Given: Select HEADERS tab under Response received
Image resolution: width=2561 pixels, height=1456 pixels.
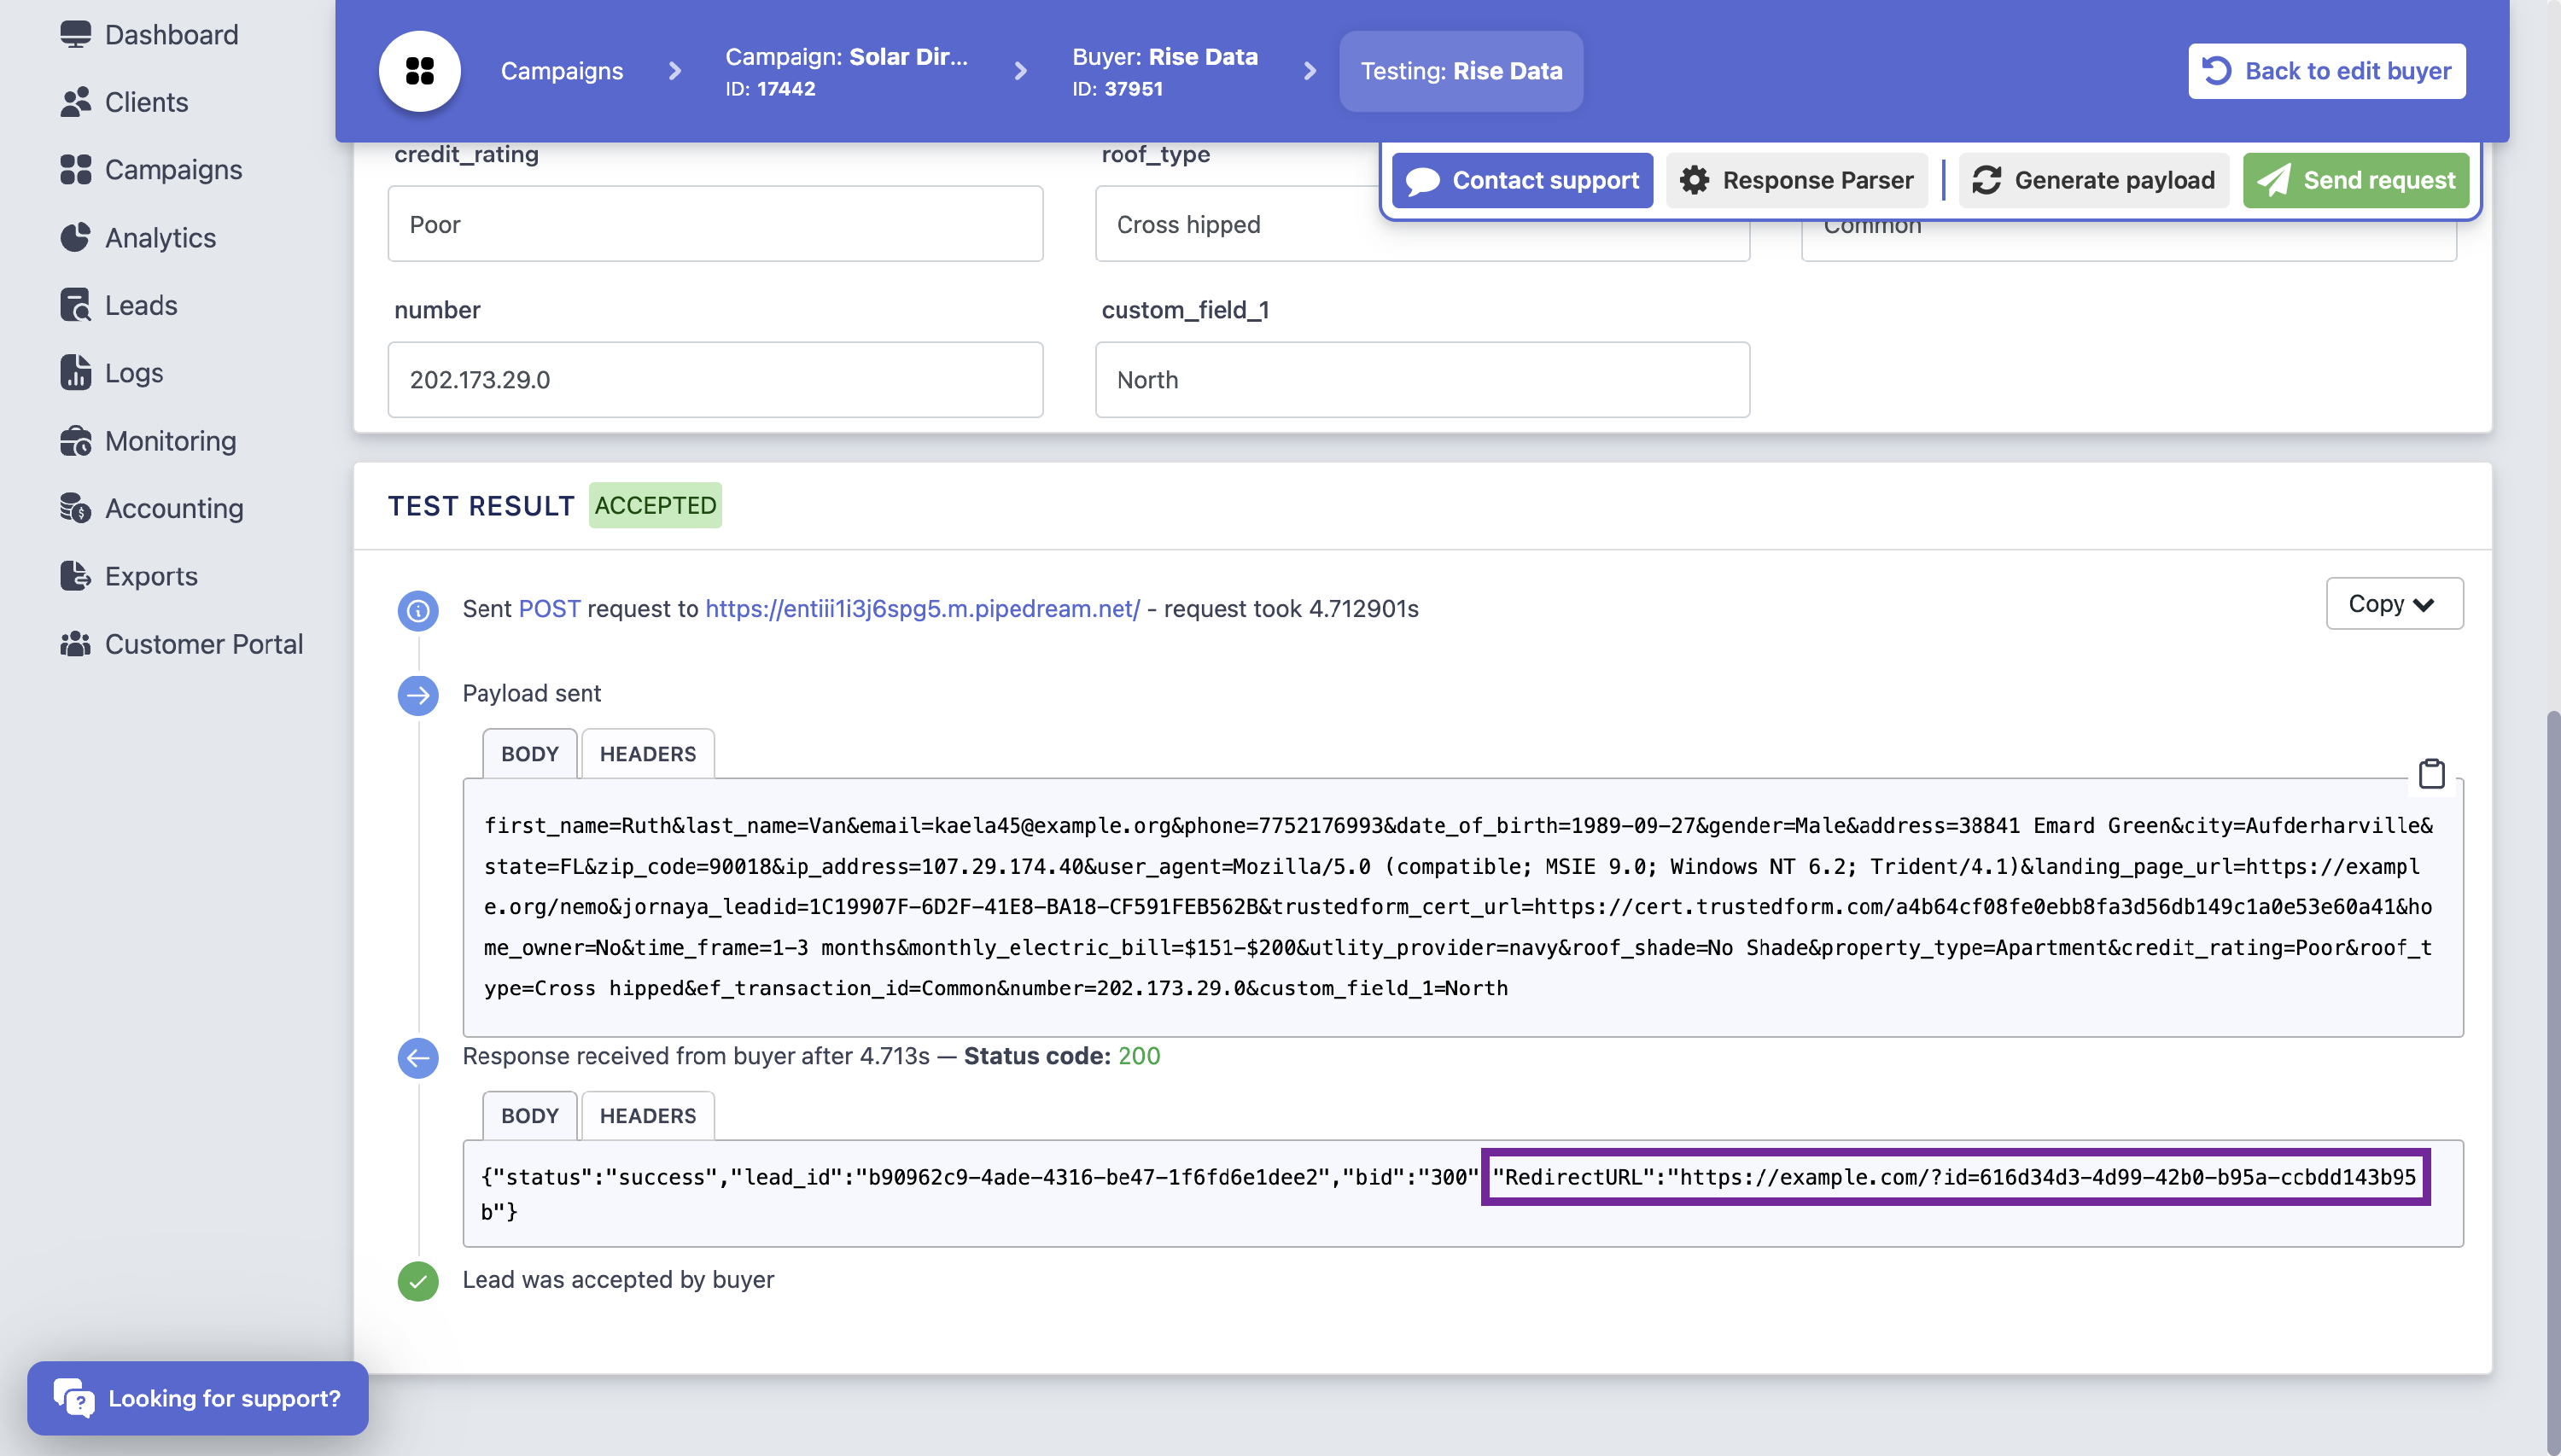Looking at the screenshot, I should pos(648,1116).
